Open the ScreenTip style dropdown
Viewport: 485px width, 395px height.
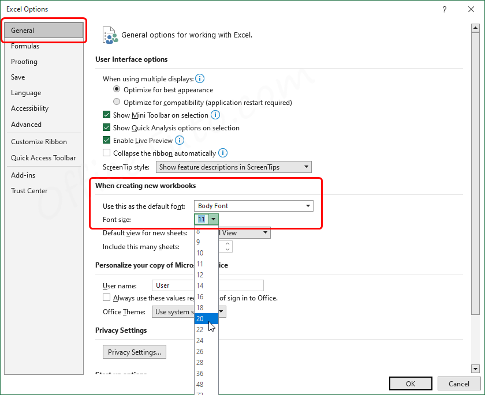click(306, 167)
